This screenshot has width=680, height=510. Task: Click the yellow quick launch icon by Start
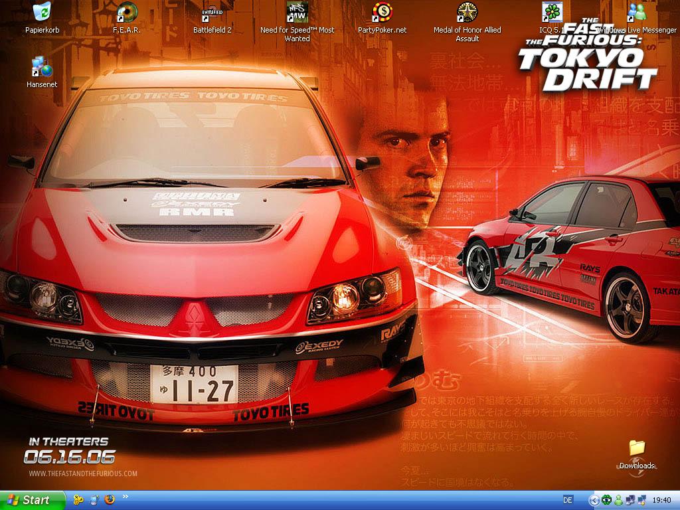coord(78,500)
